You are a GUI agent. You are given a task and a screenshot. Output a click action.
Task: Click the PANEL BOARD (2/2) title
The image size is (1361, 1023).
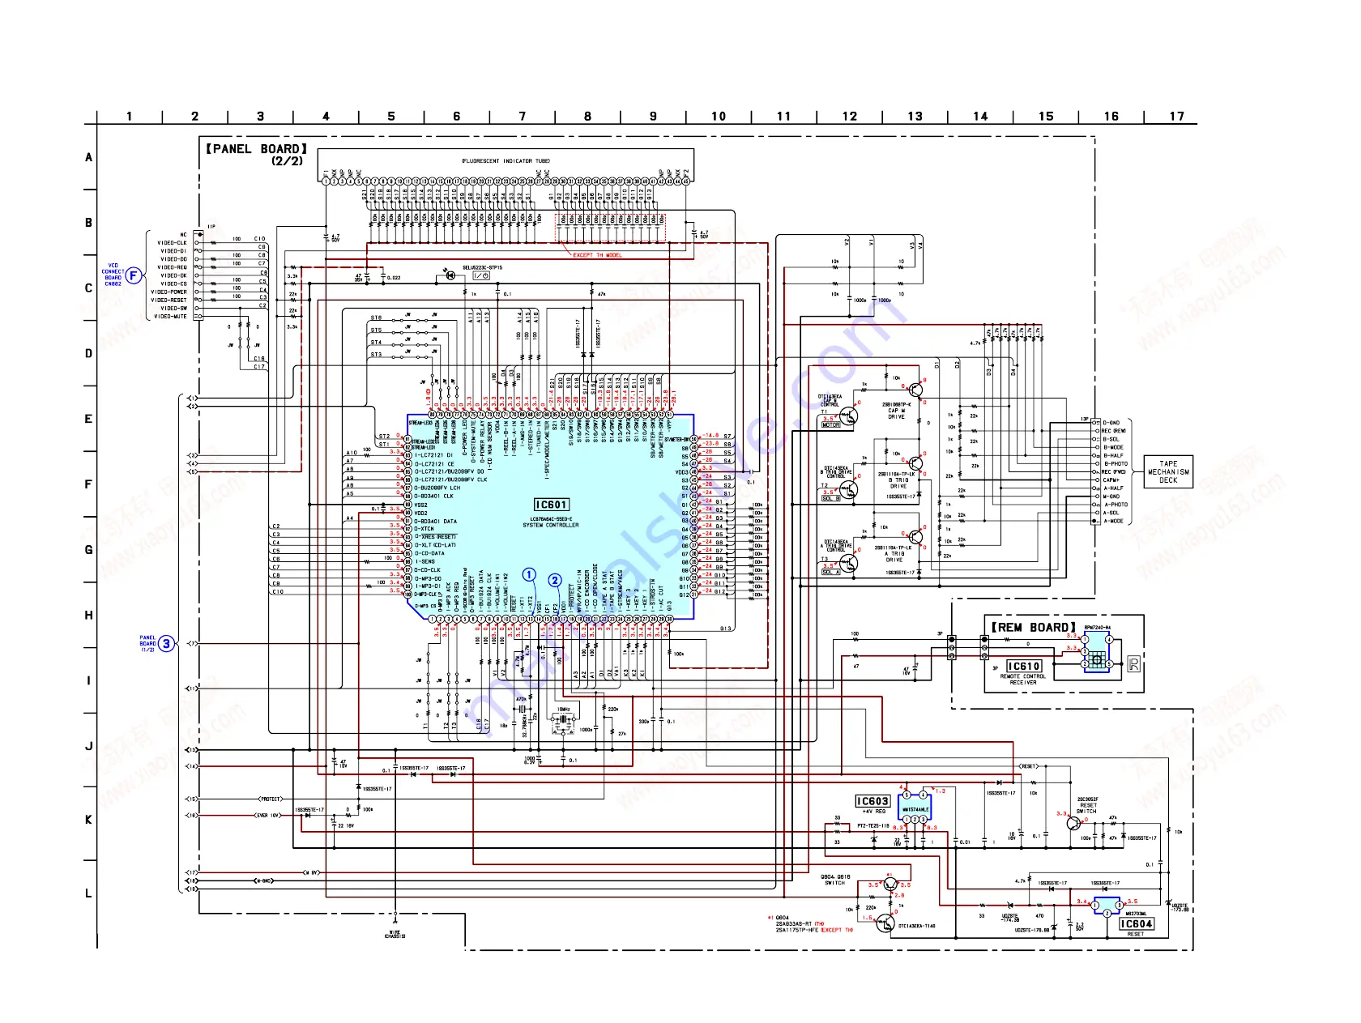257,154
